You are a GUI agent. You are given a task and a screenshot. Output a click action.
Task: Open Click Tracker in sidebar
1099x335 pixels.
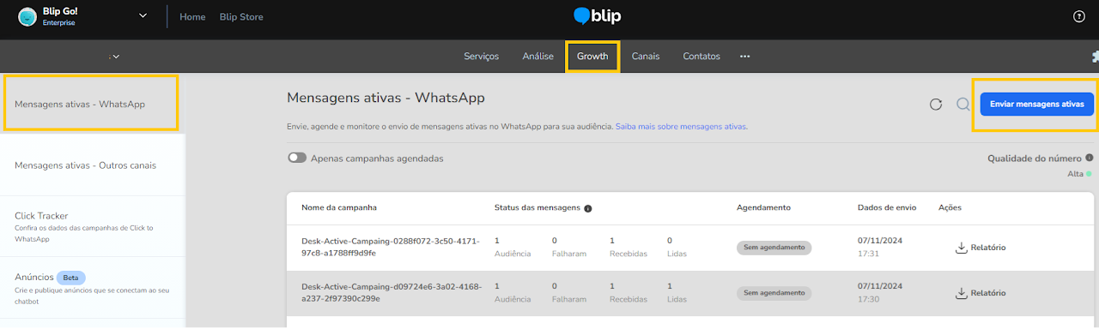[x=93, y=227]
